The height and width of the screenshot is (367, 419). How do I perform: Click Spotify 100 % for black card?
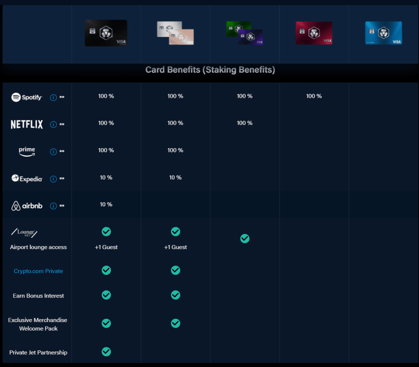pyautogui.click(x=106, y=96)
